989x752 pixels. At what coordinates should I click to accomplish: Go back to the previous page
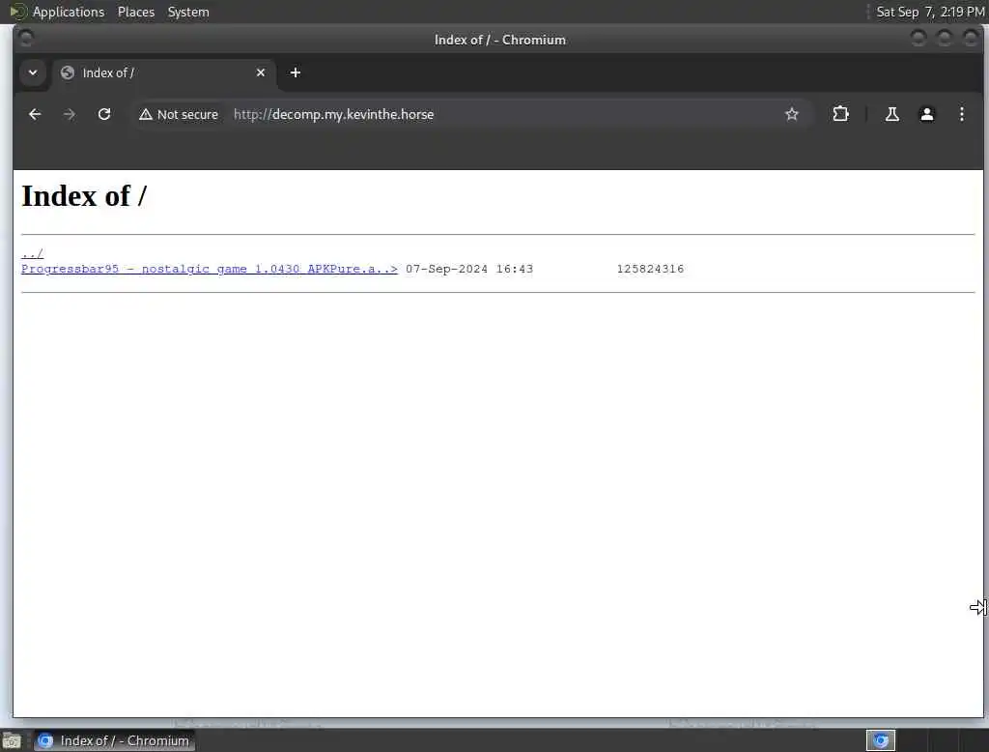[x=35, y=114]
